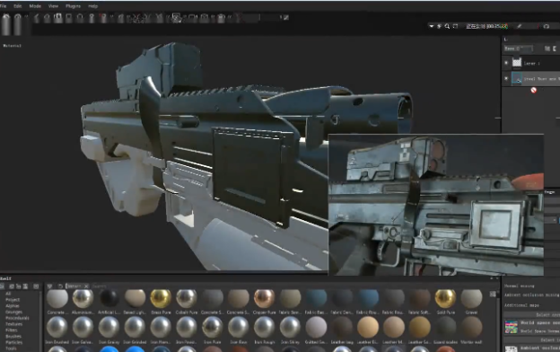Open the Mode menu

click(x=35, y=6)
